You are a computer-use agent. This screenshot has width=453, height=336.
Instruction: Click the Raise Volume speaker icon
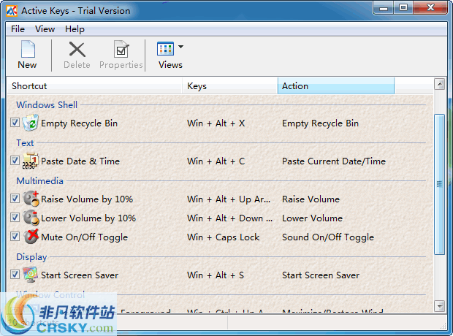31,199
